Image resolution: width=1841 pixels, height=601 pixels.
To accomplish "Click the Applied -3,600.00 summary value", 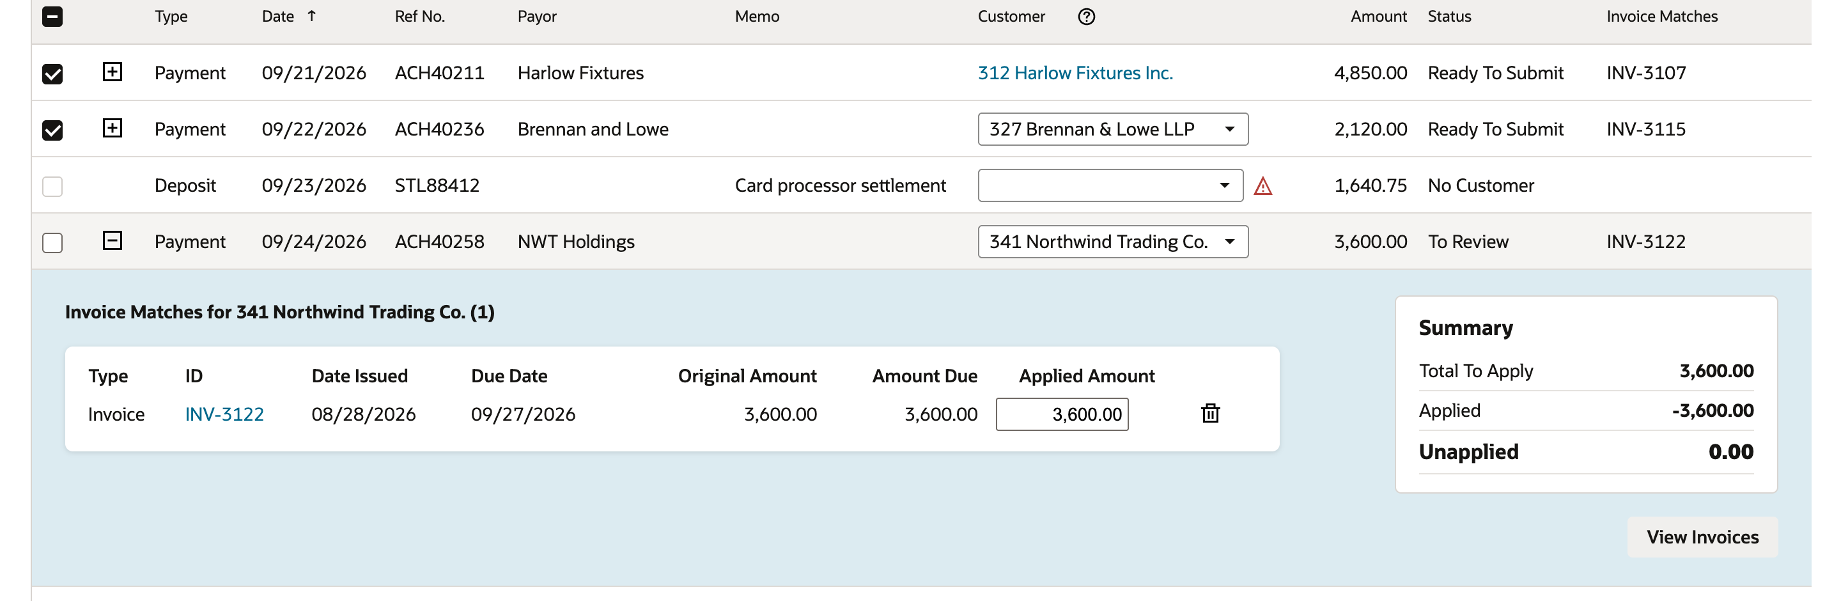I will 1713,411.
